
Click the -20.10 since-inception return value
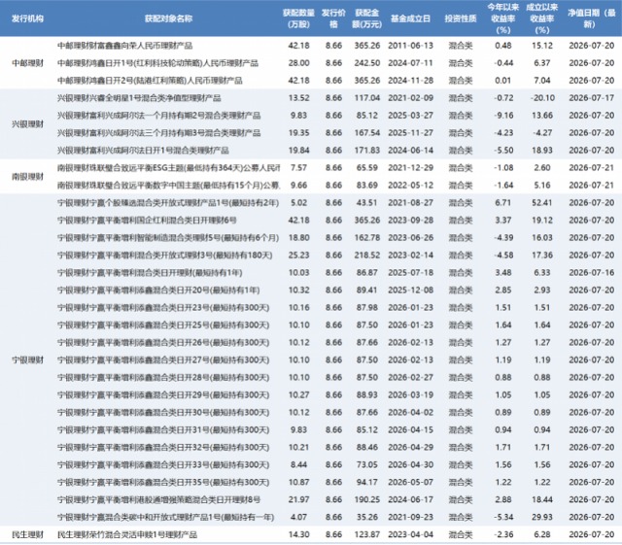[542, 98]
